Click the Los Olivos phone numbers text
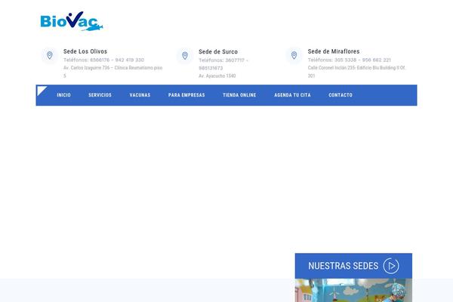This screenshot has width=453, height=302. coord(103,60)
